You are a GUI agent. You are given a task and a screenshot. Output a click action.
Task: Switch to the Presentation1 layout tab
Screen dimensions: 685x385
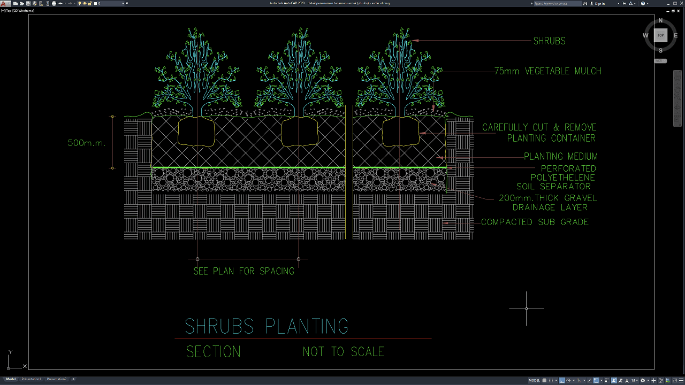[x=31, y=379]
